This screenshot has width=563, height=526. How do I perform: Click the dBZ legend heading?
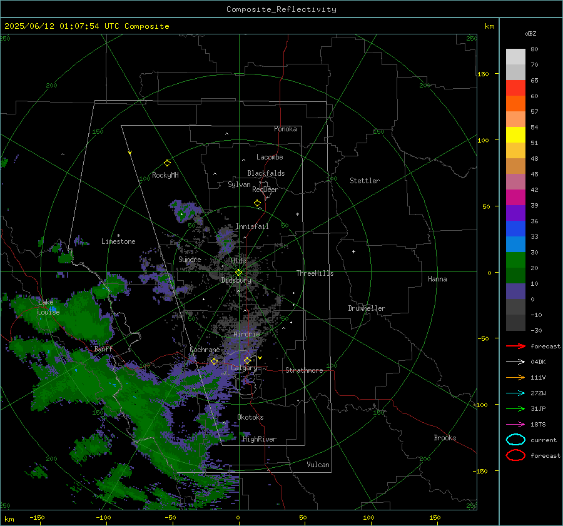(530, 33)
